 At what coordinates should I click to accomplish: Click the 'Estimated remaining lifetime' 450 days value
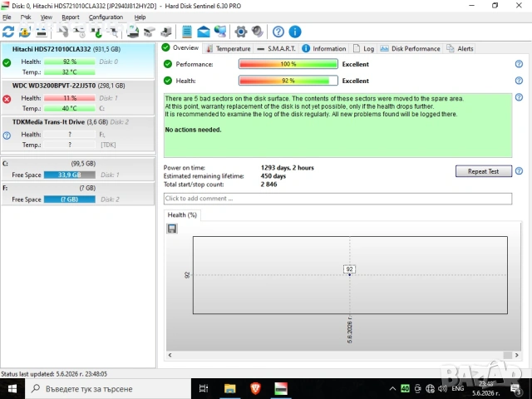[273, 176]
